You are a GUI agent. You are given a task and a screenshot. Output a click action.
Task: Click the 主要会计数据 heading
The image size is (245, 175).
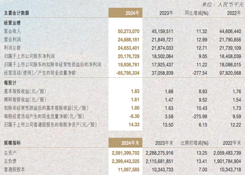click(x=16, y=13)
